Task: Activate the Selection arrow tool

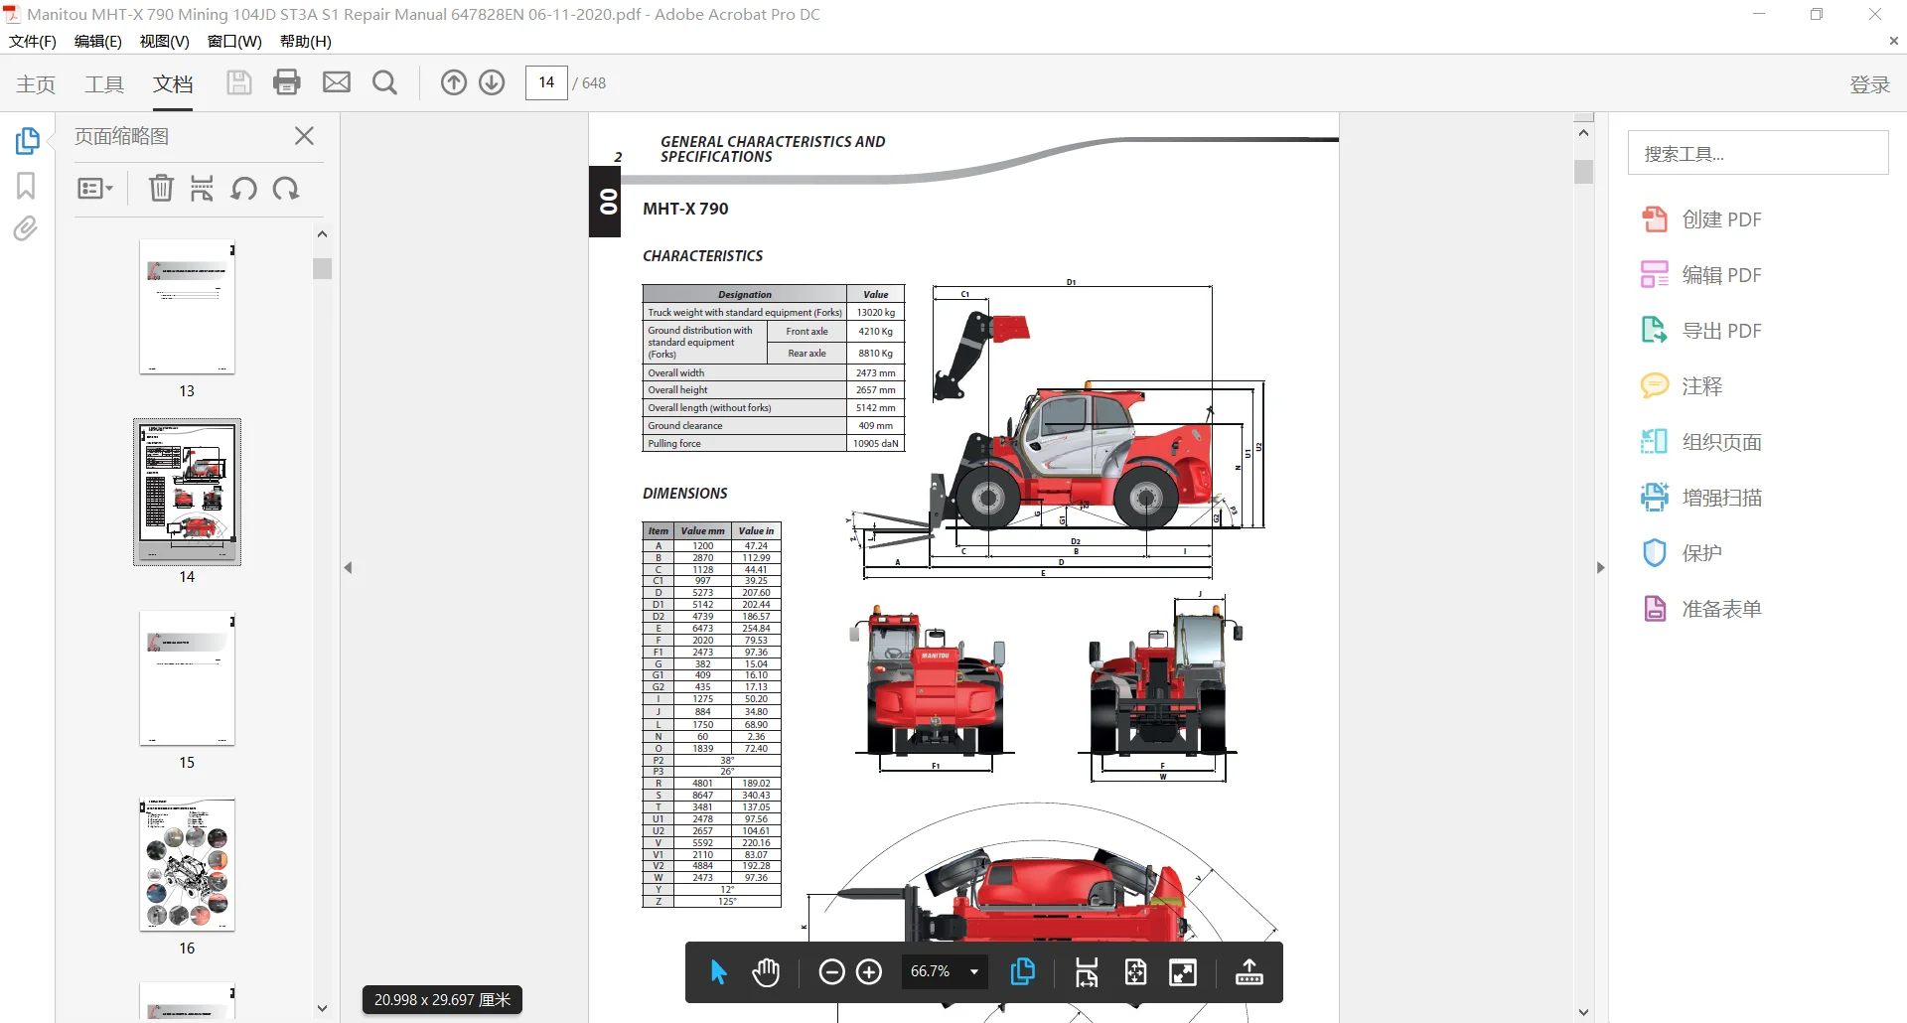Action: pos(718,972)
